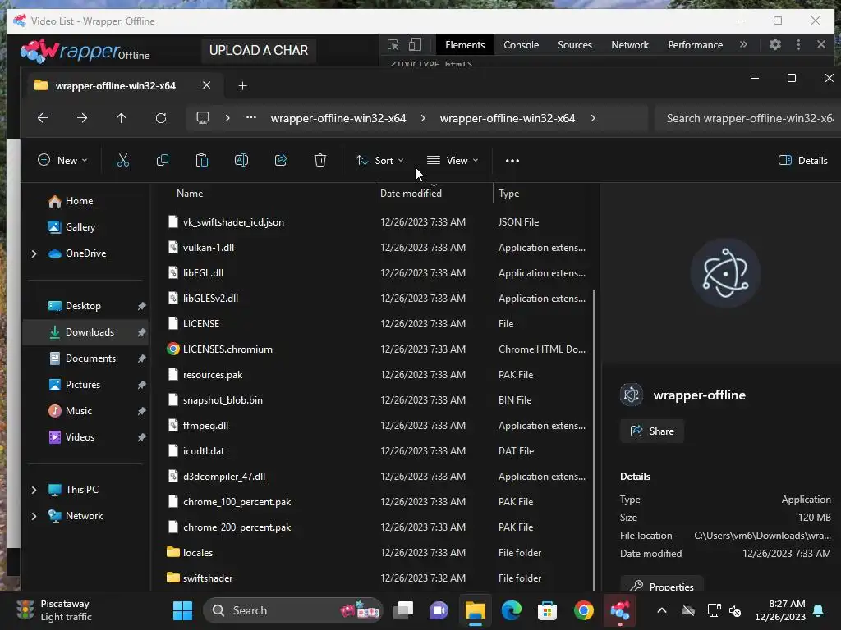841x630 pixels.
Task: Click the Wrapper Offline logo
Action: click(85, 50)
